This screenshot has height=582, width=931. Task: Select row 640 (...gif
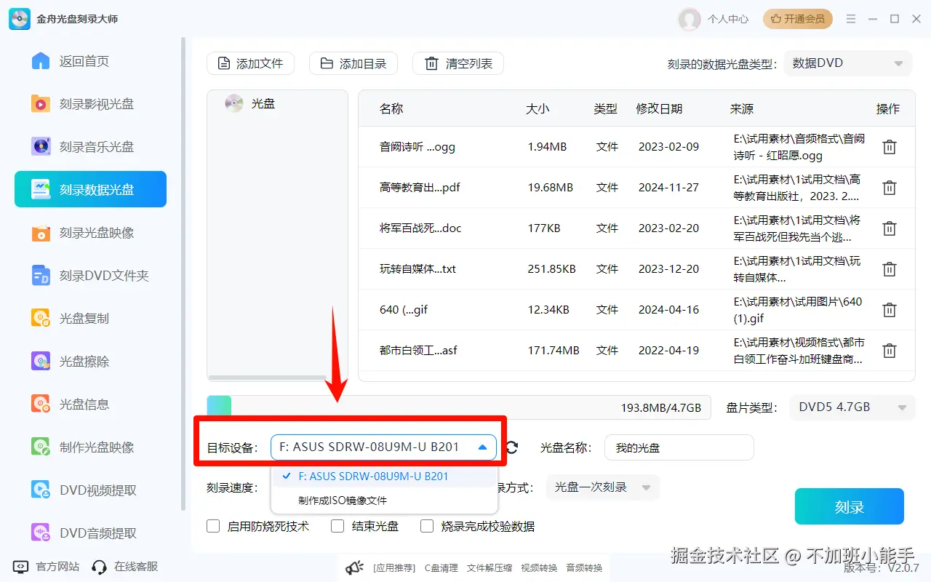[x=636, y=310]
